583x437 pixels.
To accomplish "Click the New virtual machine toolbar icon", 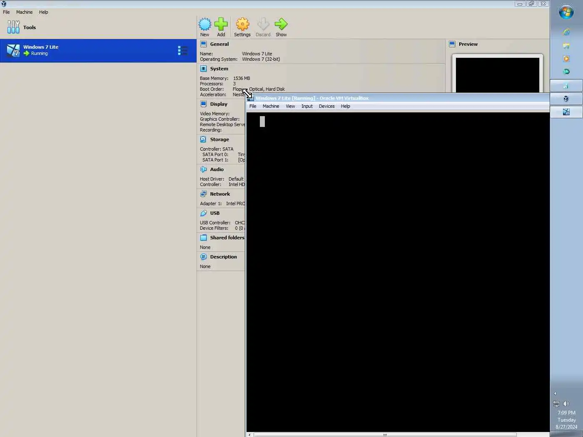I will pos(204,24).
